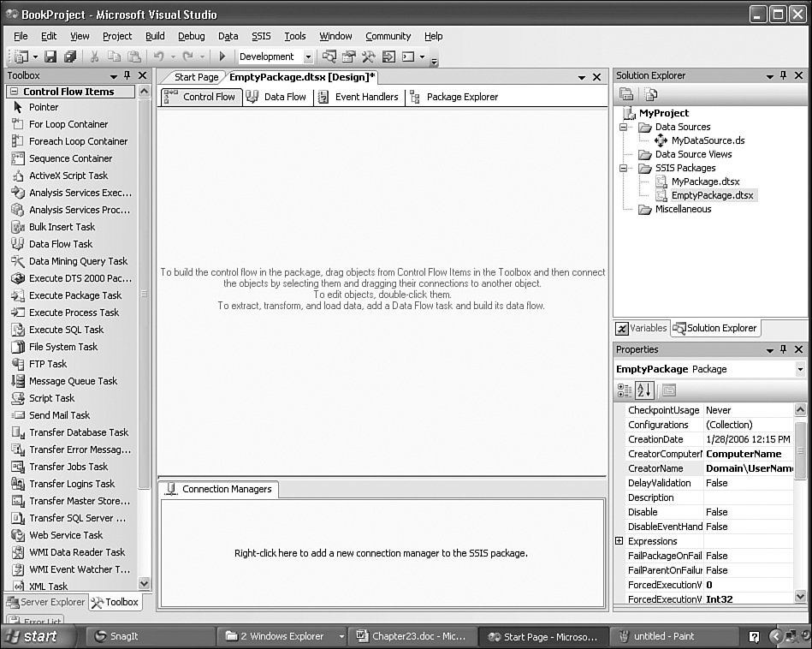Screen dimensions: 812x649
Task: Click the Start Debugging play icon
Action: 222,57
